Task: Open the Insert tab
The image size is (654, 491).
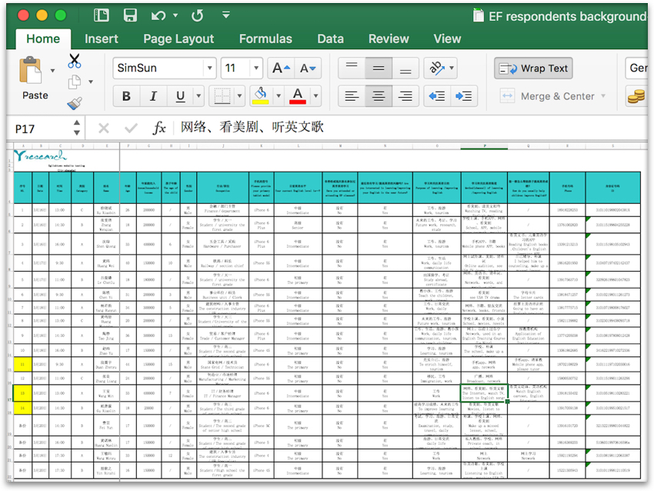Action: coord(102,38)
